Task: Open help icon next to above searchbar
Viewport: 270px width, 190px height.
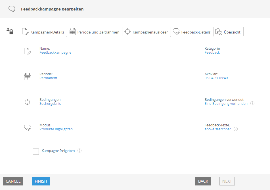Action: (236, 129)
